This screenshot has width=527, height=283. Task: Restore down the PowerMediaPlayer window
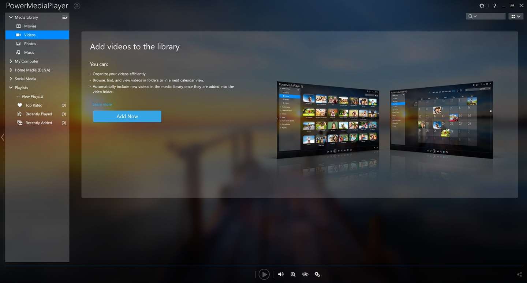pos(512,6)
